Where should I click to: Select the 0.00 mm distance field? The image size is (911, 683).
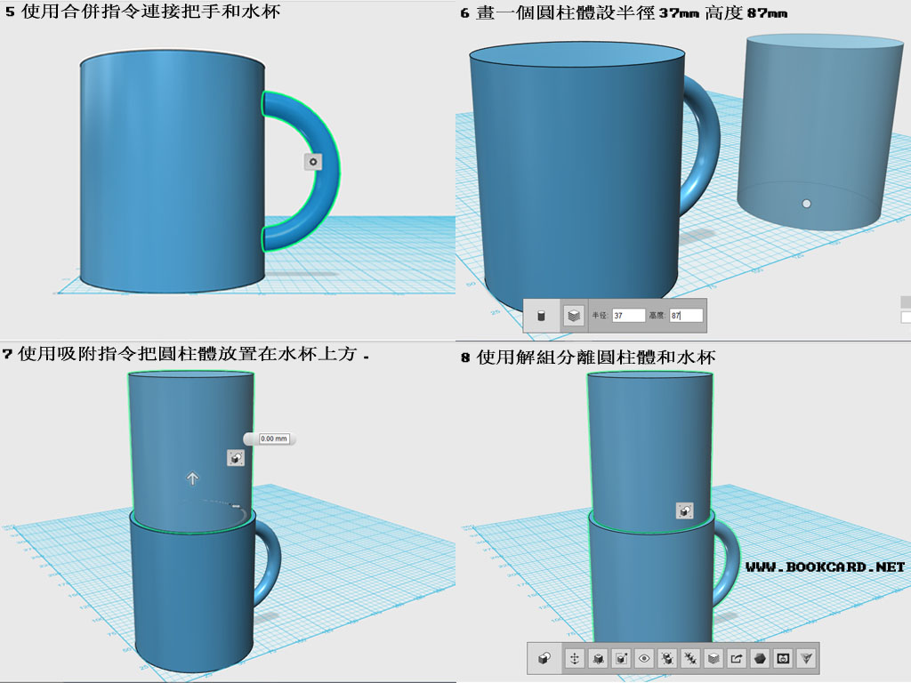click(273, 438)
